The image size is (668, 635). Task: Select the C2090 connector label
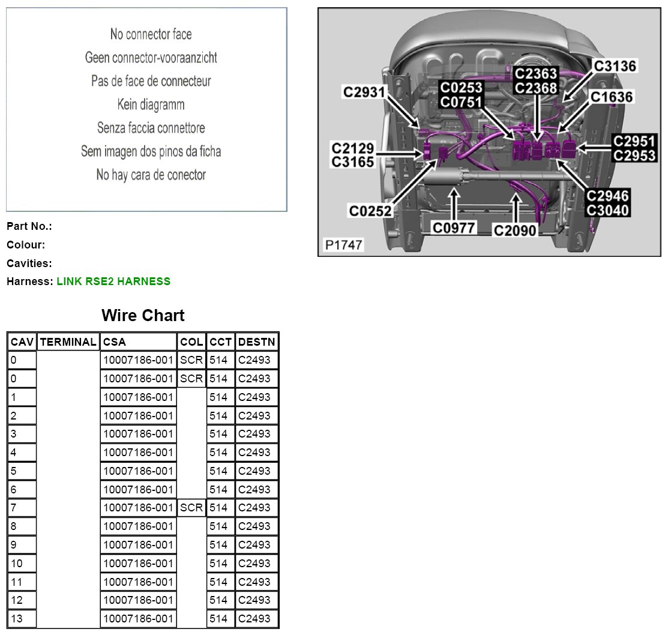pyautogui.click(x=515, y=229)
